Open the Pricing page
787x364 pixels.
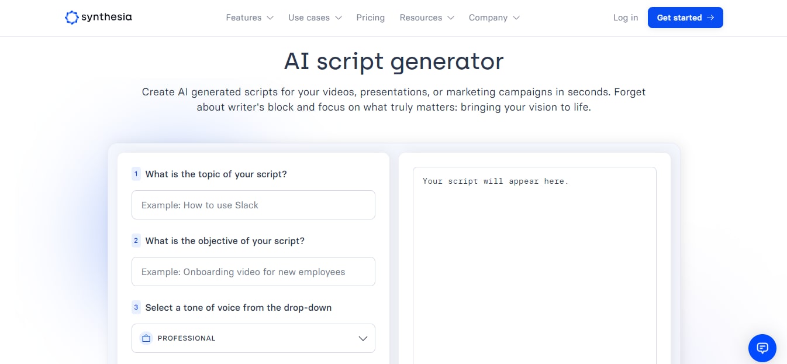[371, 18]
